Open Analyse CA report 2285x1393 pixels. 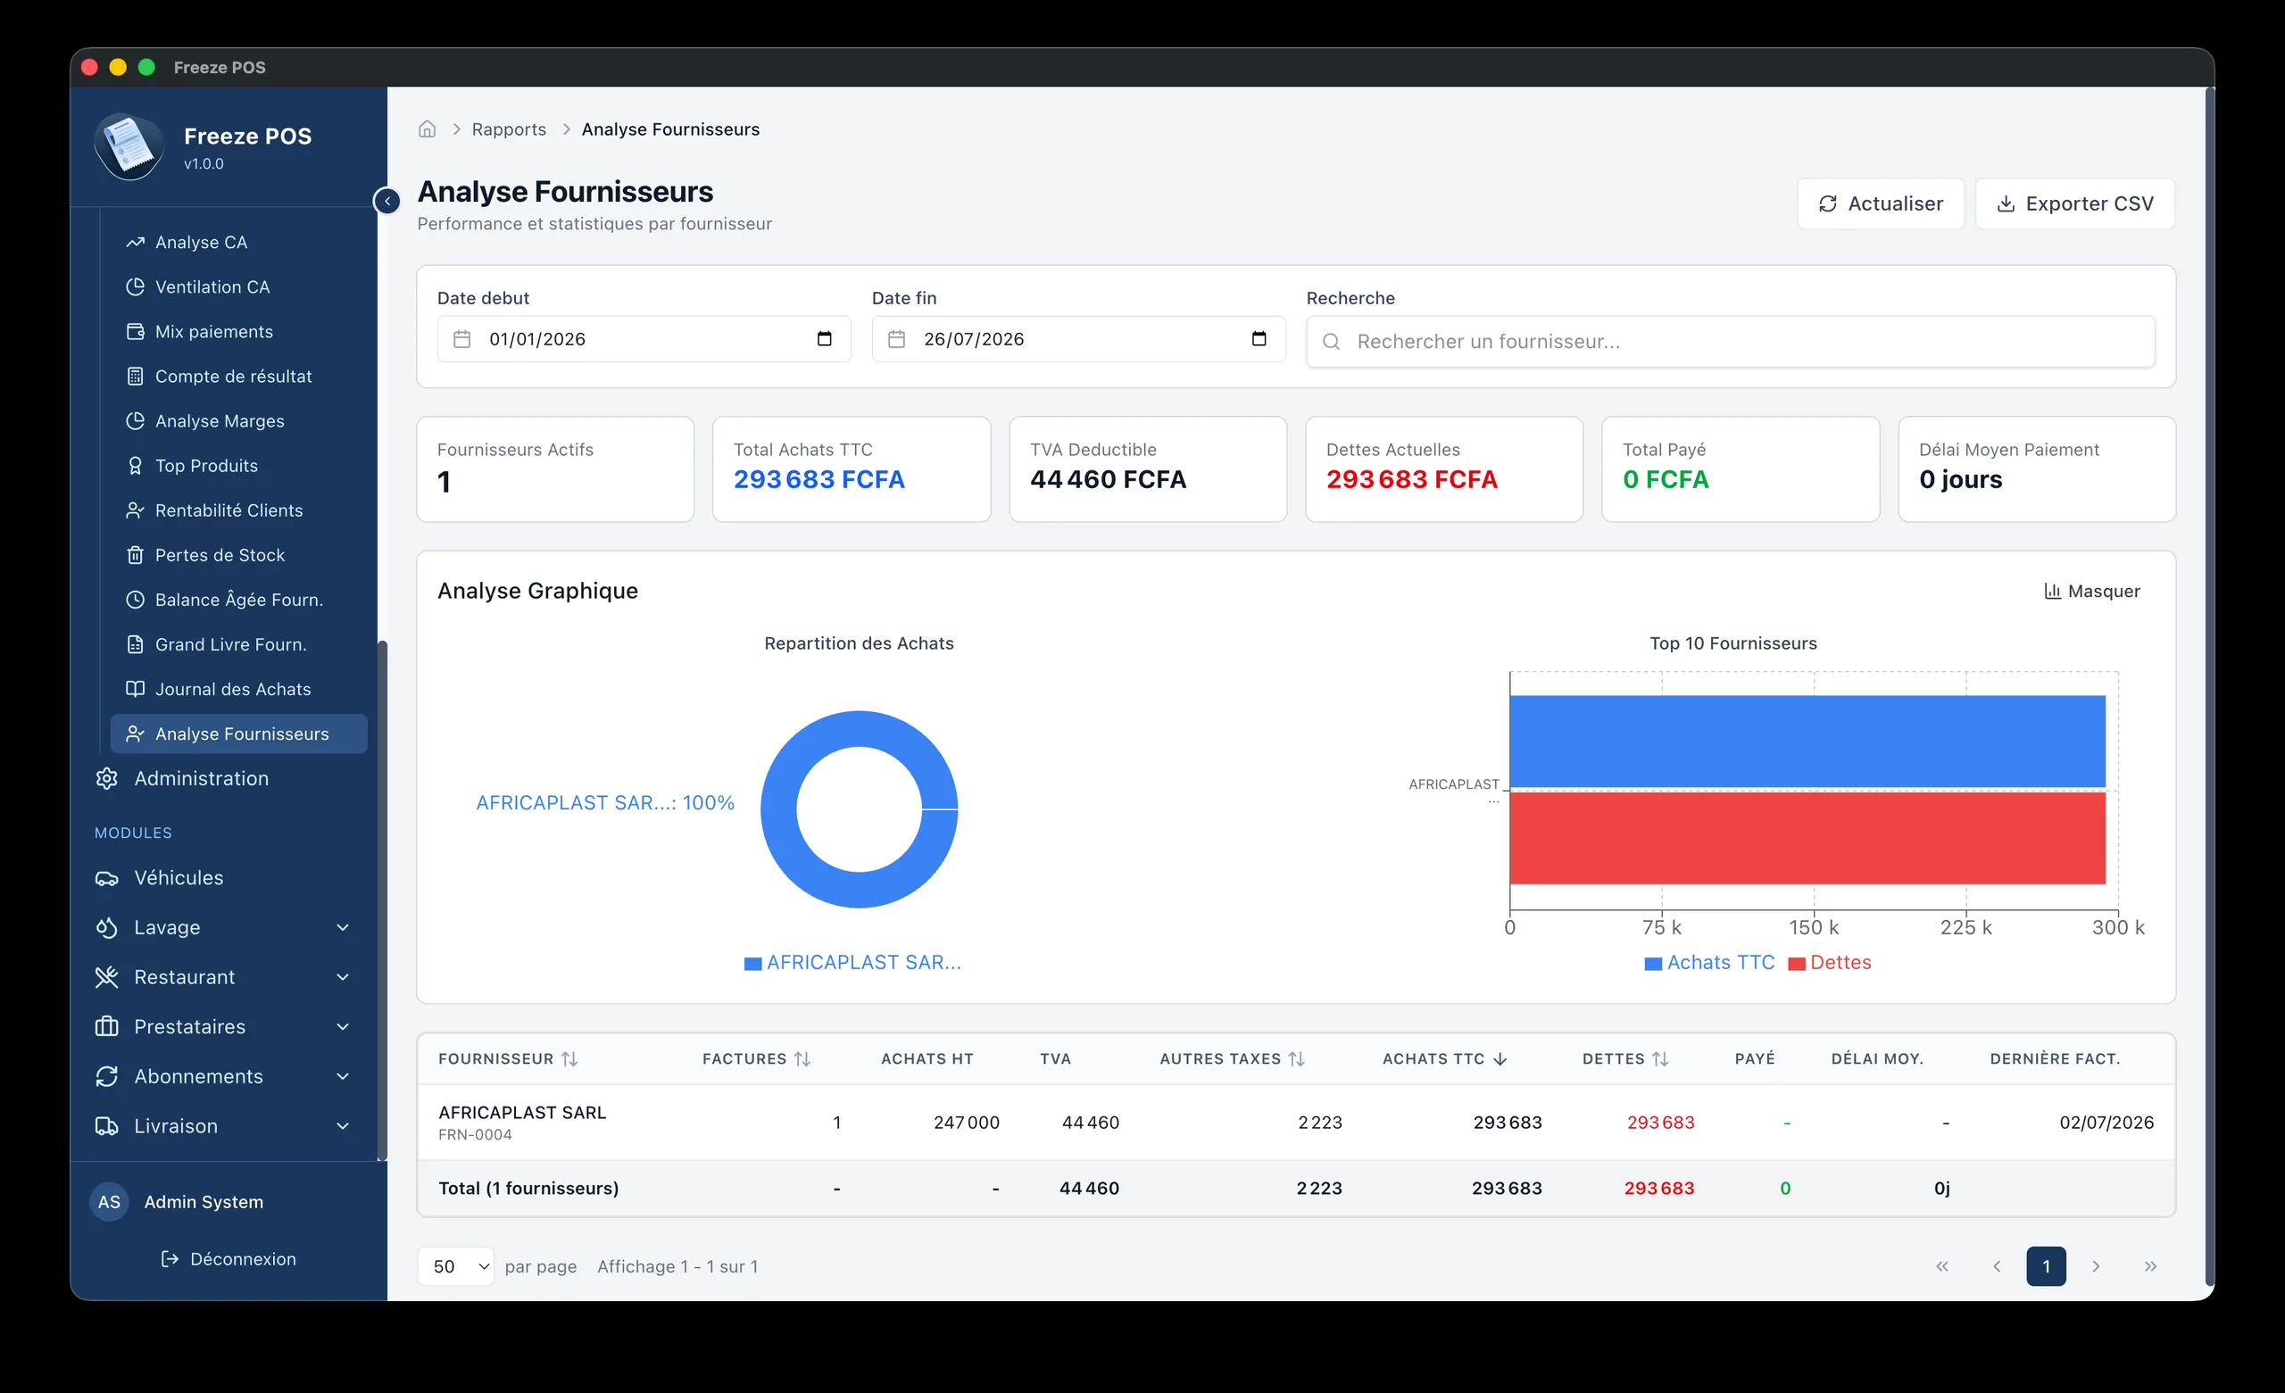tap(239, 242)
